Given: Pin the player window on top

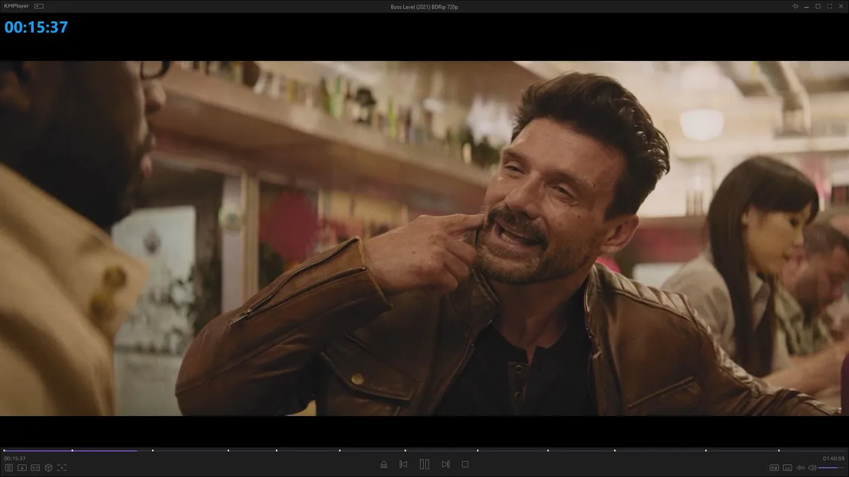Looking at the screenshot, I should 795,6.
